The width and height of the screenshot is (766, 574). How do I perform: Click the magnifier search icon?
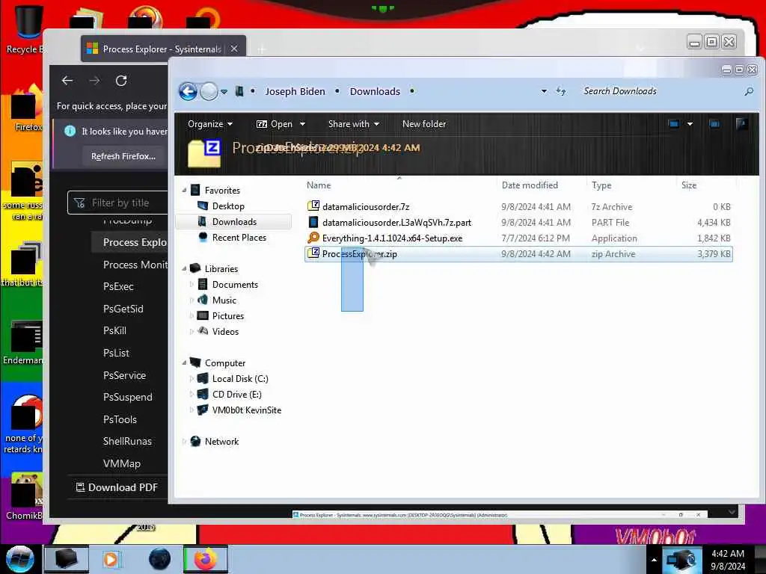coord(748,91)
